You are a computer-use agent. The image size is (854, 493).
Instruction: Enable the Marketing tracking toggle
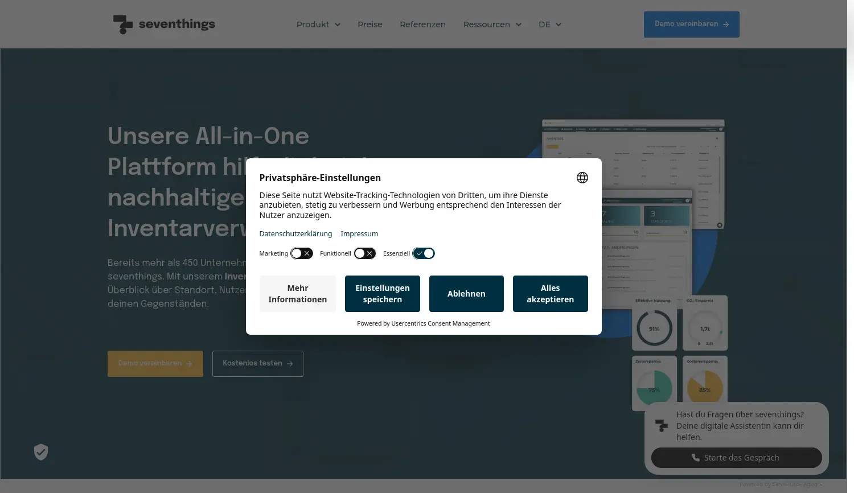[302, 253]
